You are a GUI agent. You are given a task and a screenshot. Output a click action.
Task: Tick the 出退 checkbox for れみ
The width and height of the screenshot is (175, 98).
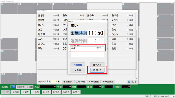pos(127,48)
